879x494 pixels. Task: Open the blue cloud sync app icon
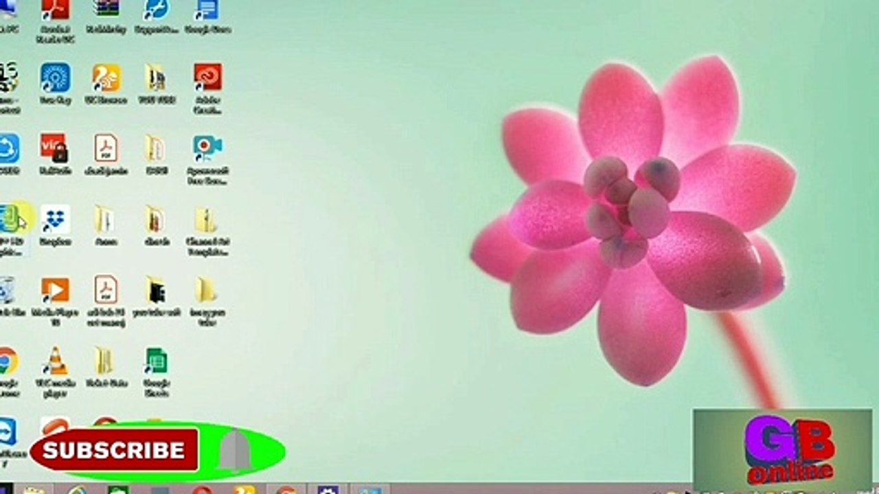point(9,148)
